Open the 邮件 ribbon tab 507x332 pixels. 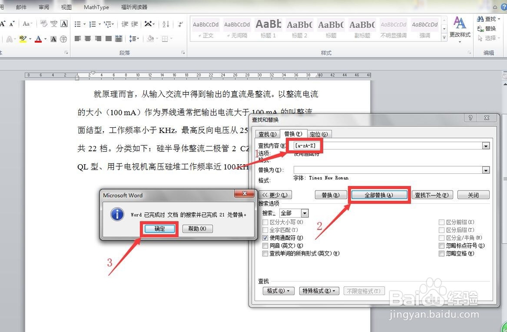[x=21, y=7]
